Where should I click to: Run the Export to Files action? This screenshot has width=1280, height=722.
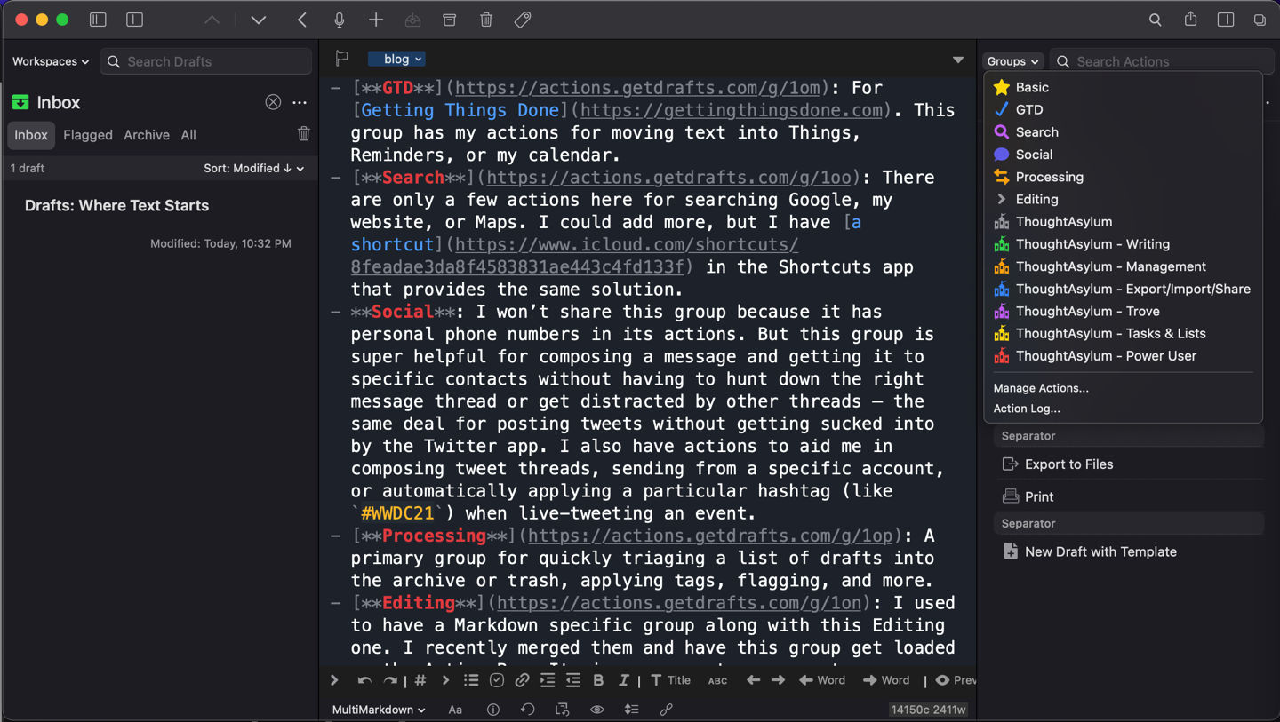pyautogui.click(x=1129, y=464)
